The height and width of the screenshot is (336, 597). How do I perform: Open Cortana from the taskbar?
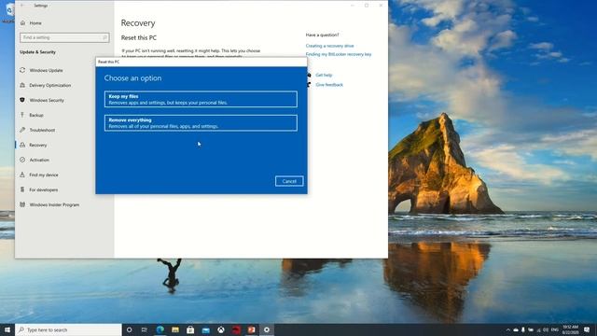click(129, 329)
